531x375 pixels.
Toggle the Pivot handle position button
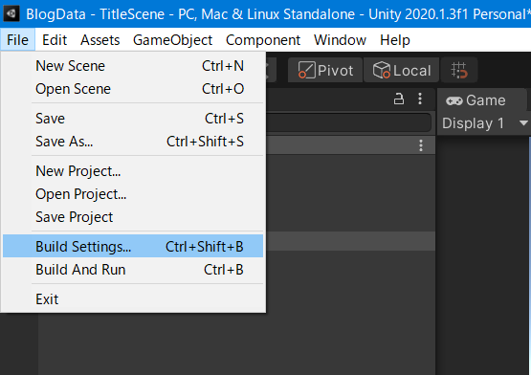(x=325, y=70)
